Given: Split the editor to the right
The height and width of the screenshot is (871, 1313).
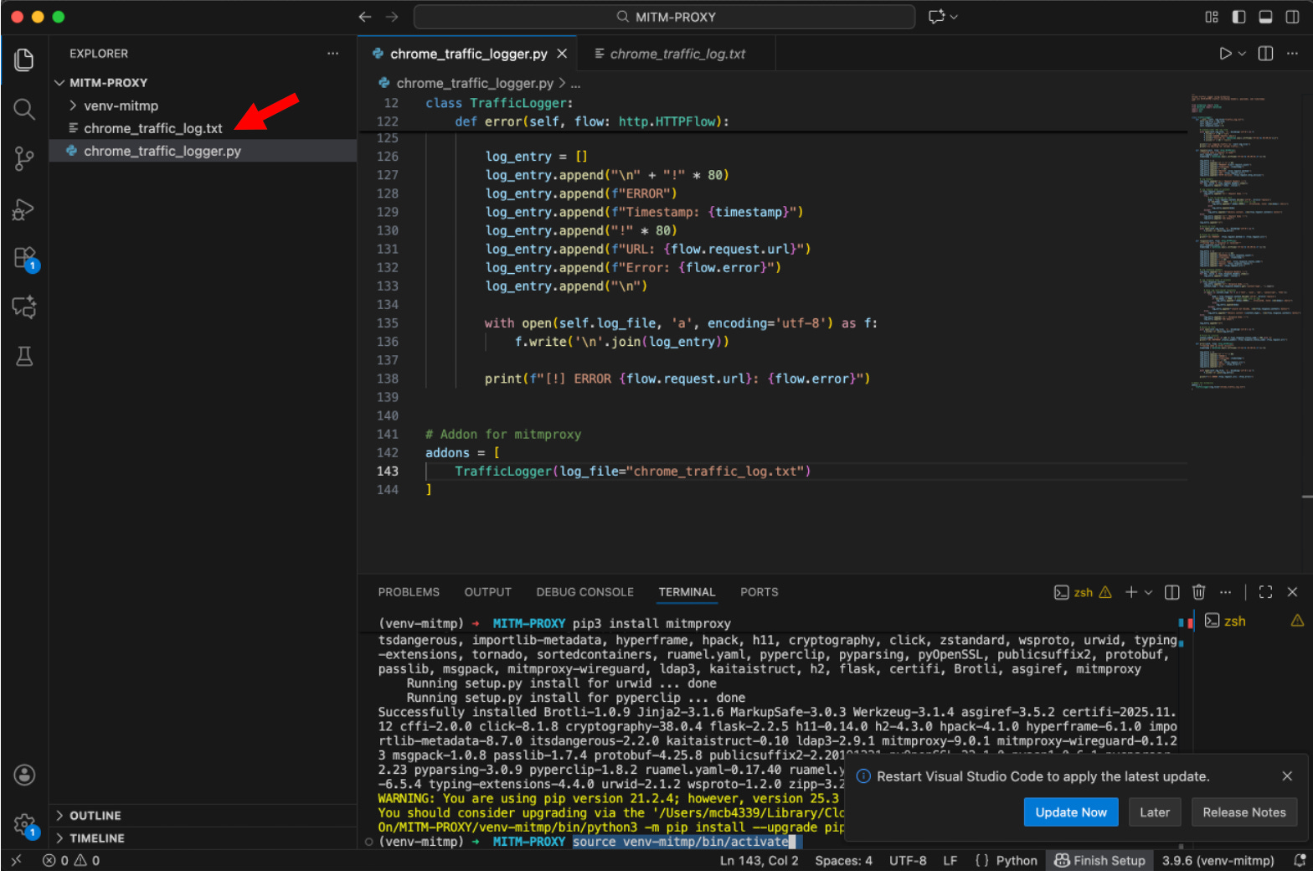Looking at the screenshot, I should [1265, 54].
